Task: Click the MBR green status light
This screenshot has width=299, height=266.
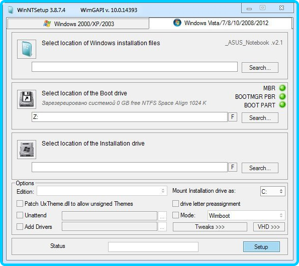Action: pos(282,88)
